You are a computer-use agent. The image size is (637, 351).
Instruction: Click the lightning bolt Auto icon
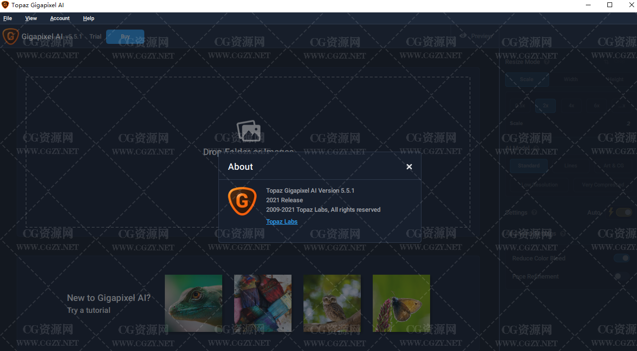610,212
